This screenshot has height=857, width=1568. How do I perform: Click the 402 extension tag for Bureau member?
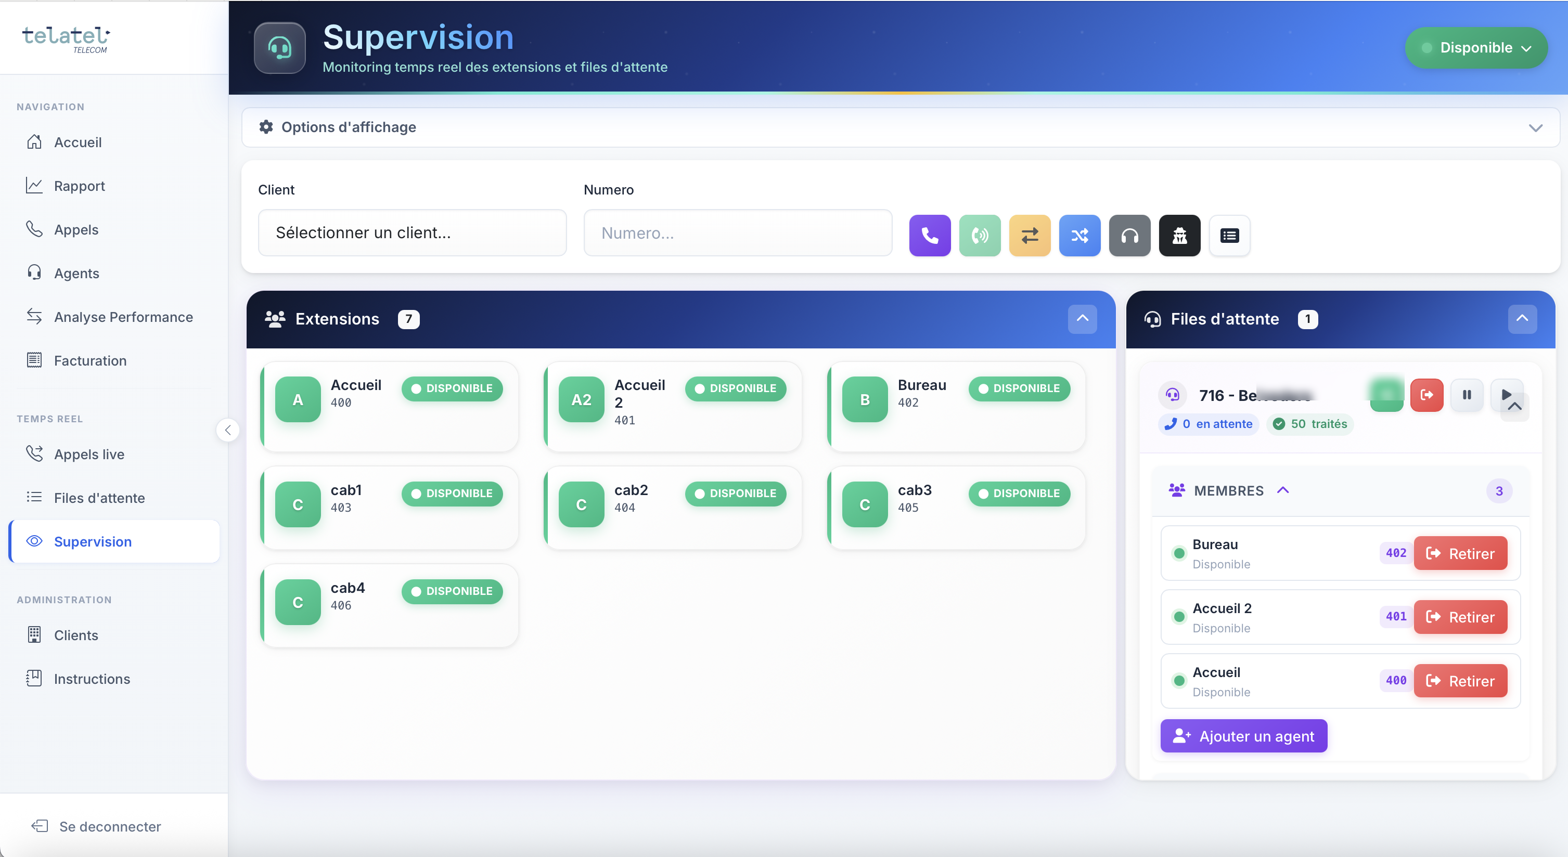coord(1396,553)
